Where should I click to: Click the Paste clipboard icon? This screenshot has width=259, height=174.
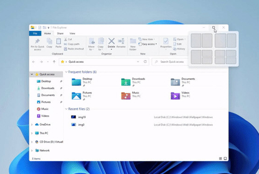58,41
